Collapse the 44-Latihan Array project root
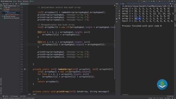The height and width of the screenshot is (99, 176). (3, 6)
